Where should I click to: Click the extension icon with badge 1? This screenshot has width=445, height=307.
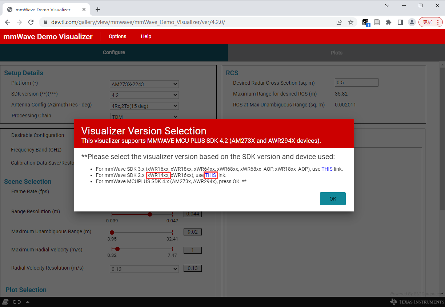[x=366, y=23]
